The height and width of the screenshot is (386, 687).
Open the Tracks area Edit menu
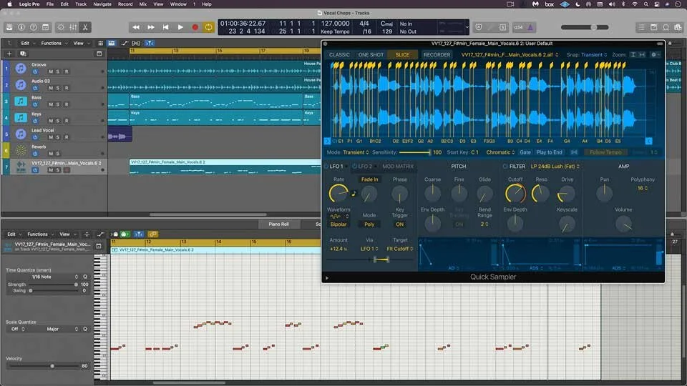click(x=26, y=43)
